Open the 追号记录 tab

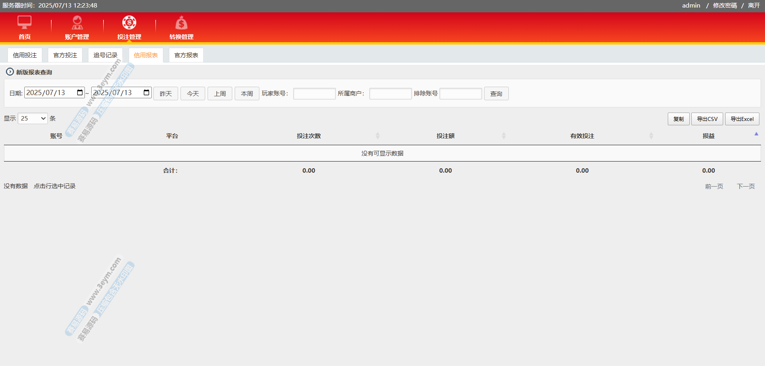point(105,55)
